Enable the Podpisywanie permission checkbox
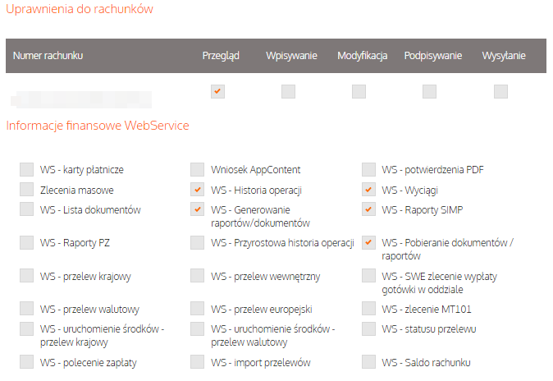Image resolution: width=553 pixels, height=381 pixels. coord(429,91)
